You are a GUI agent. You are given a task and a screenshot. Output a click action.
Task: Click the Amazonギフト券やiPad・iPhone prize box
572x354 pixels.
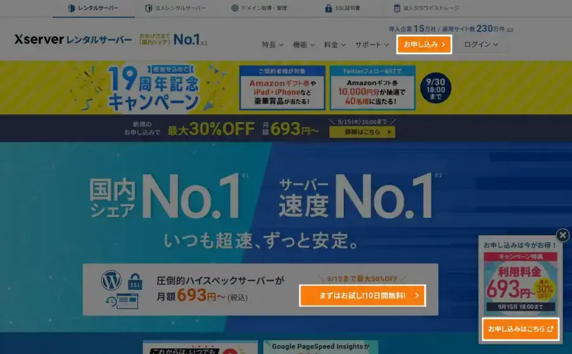point(282,88)
